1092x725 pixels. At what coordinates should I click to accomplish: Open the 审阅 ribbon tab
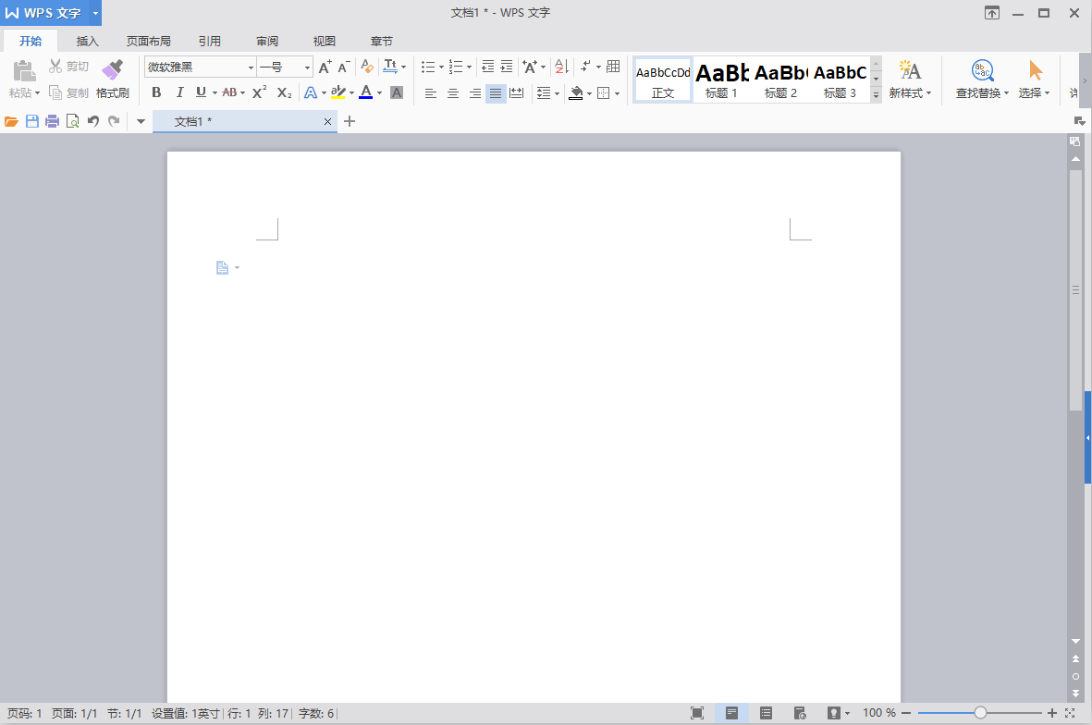(x=266, y=41)
